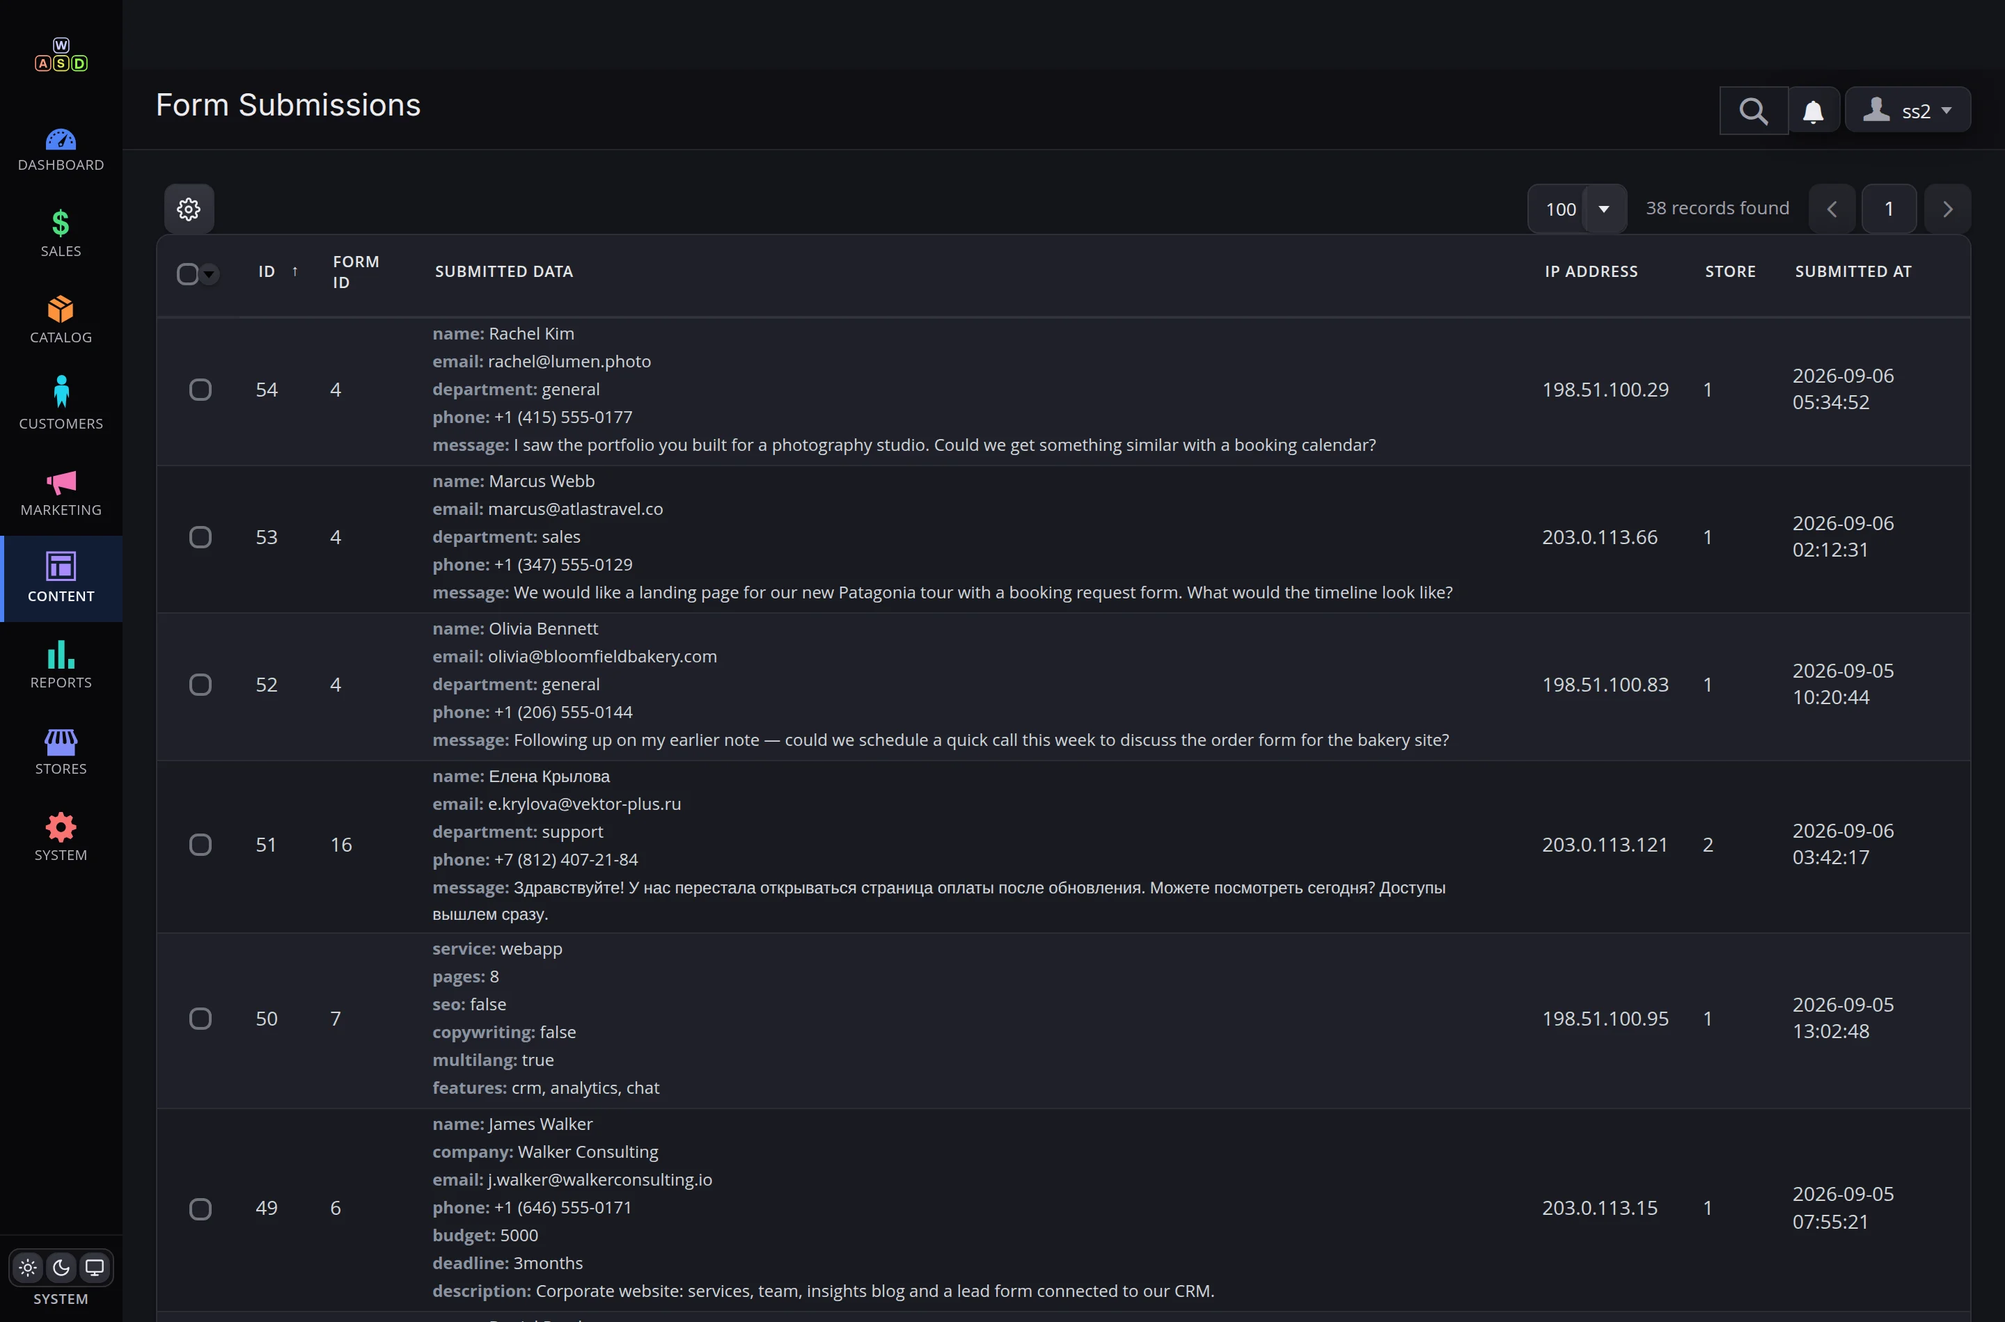Toggle the select-all checkbox in header
The image size is (2005, 1322).
point(187,273)
